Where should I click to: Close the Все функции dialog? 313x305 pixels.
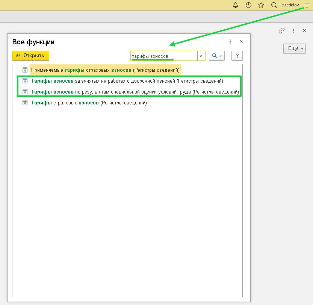(x=241, y=41)
